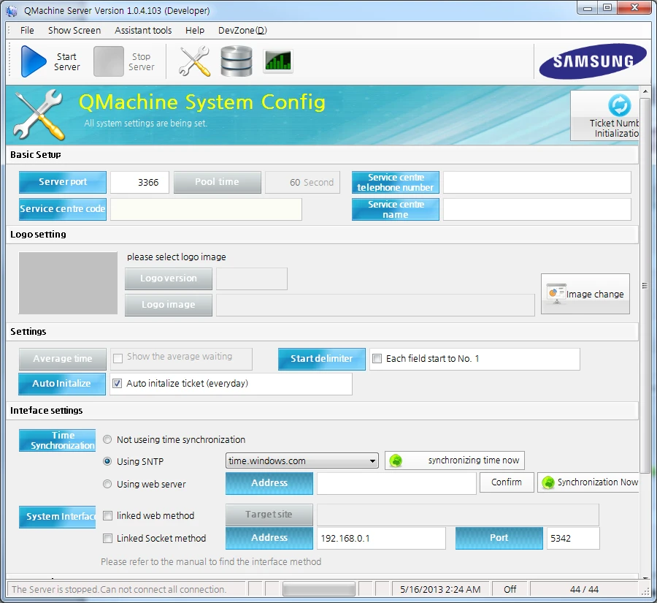Click the Start Server play icon
The width and height of the screenshot is (657, 603).
pyautogui.click(x=33, y=61)
